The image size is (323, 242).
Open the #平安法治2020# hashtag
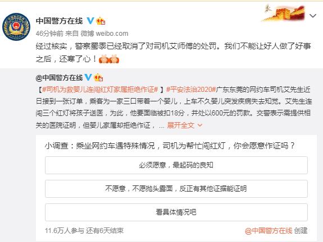191,90
